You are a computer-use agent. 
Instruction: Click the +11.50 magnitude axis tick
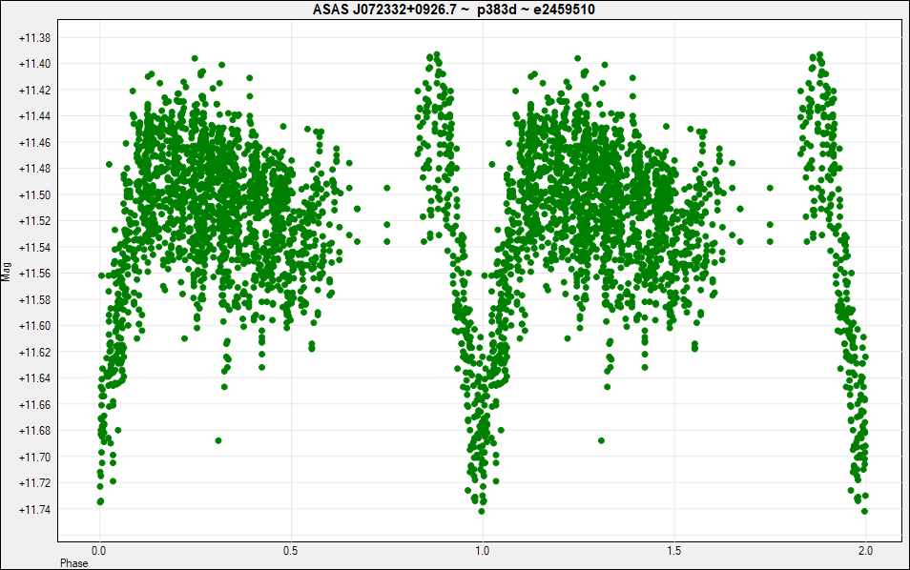(x=35, y=194)
